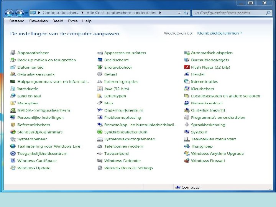Click the Spraakherkenning microphone icon
Image resolution: width=276 pixels, height=207 pixels.
point(187,125)
